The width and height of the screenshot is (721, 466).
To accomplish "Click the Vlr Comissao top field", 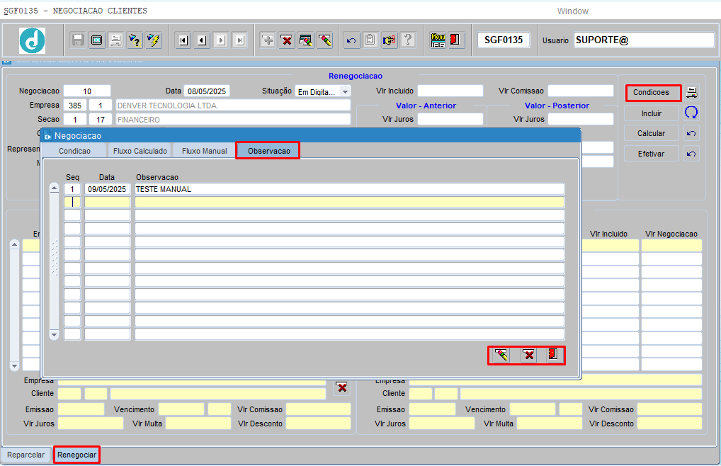I will pyautogui.click(x=580, y=91).
